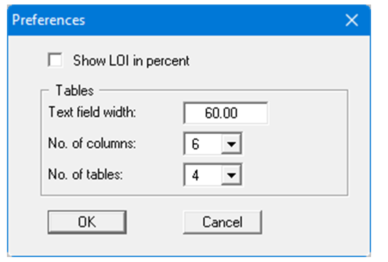Click the "No. of tables:" label
The width and height of the screenshot is (388, 262).
click(85, 175)
